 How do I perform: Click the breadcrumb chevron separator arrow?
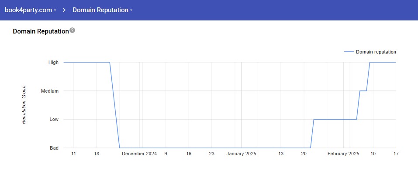(x=64, y=10)
